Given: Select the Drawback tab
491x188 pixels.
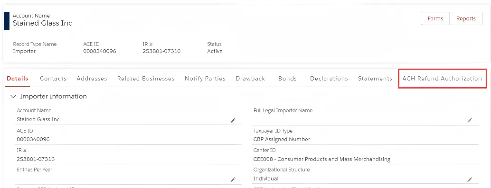Looking at the screenshot, I should point(250,79).
